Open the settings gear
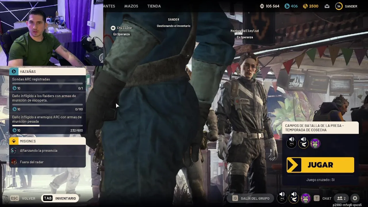The image size is (368, 207). point(355,198)
